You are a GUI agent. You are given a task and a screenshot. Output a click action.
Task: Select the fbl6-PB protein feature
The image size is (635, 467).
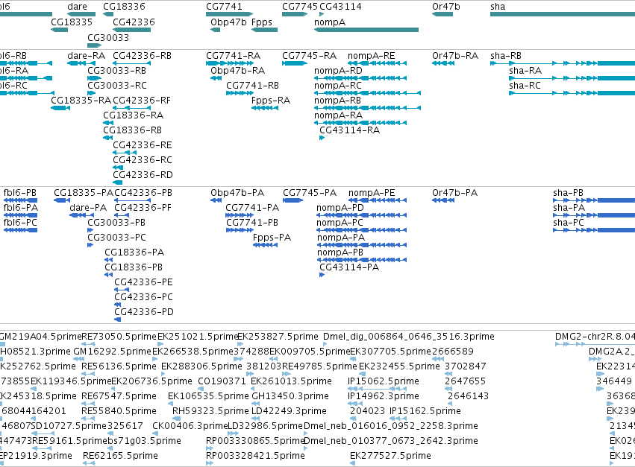coord(20,200)
